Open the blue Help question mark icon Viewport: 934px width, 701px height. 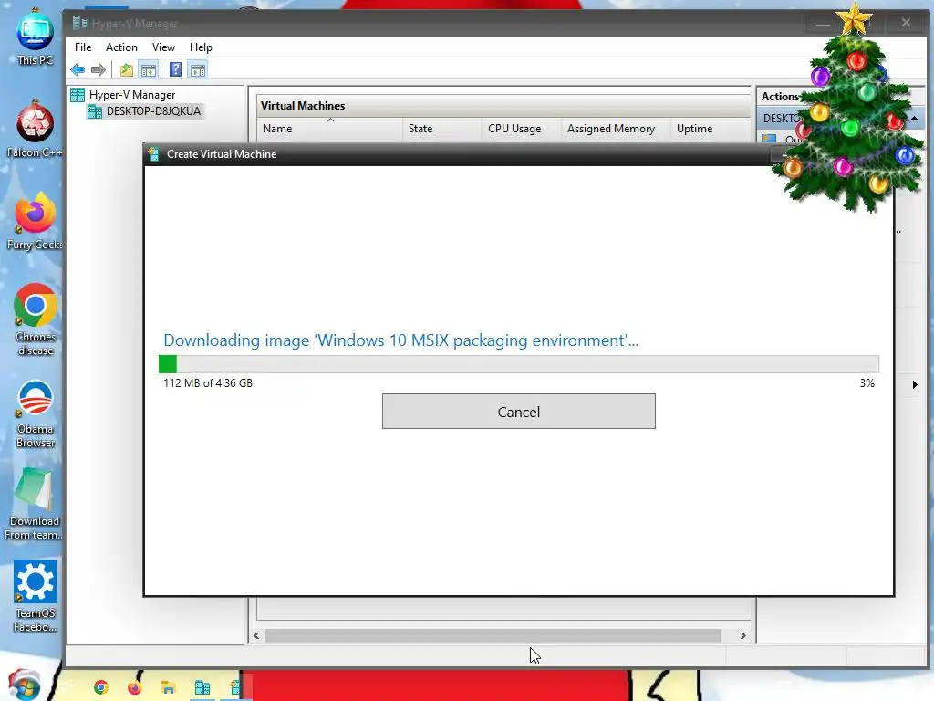(x=175, y=69)
